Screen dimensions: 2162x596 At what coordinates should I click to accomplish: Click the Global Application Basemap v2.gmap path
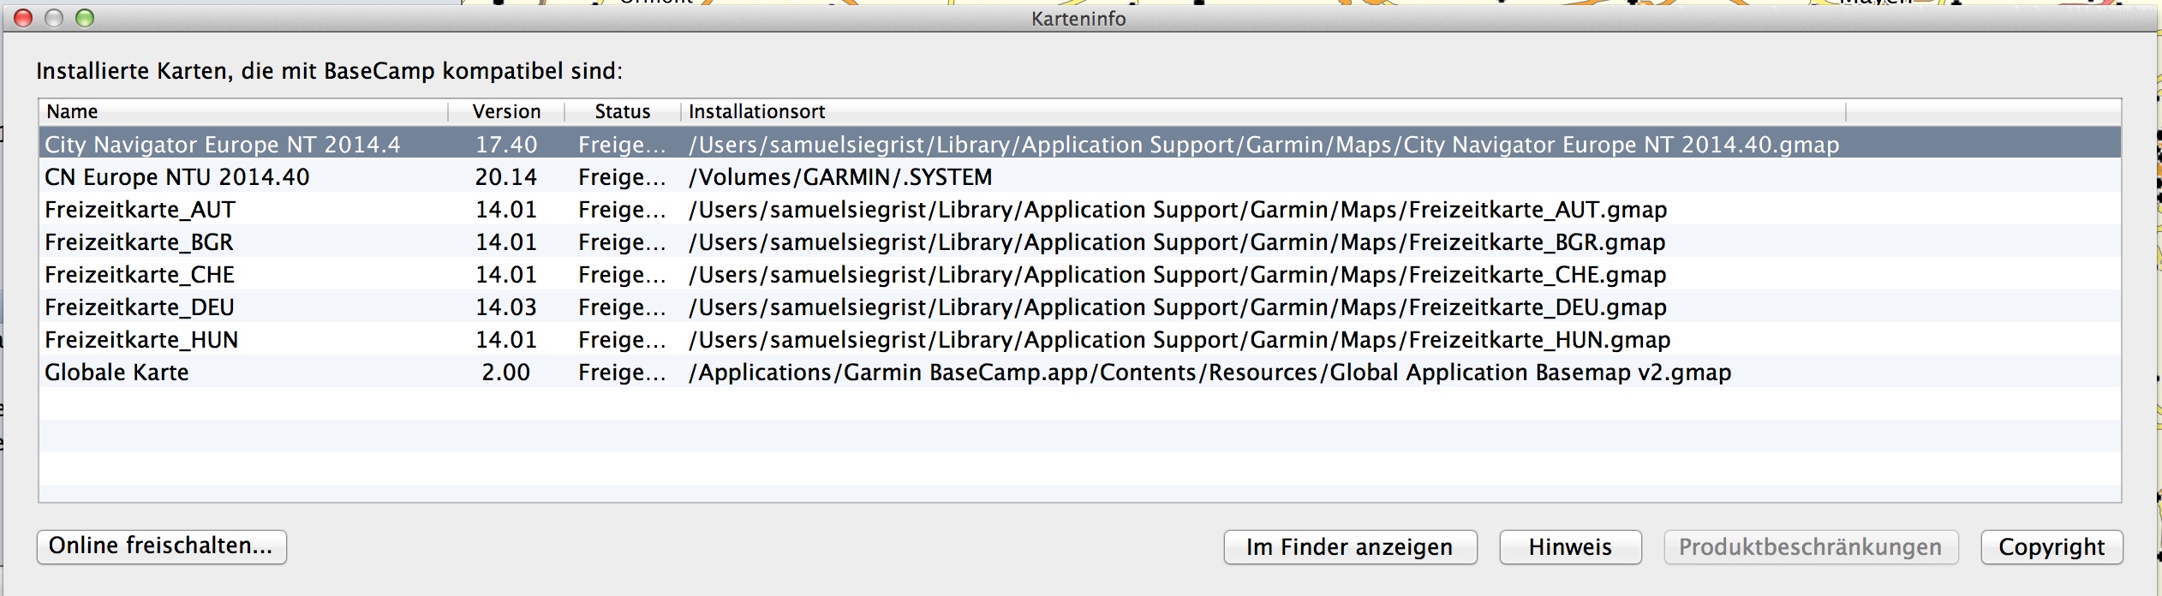[1210, 372]
